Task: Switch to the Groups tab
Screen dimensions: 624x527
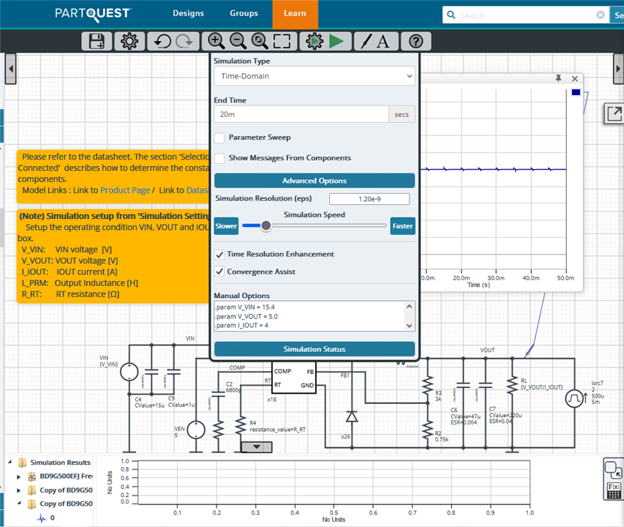Action: 244,13
